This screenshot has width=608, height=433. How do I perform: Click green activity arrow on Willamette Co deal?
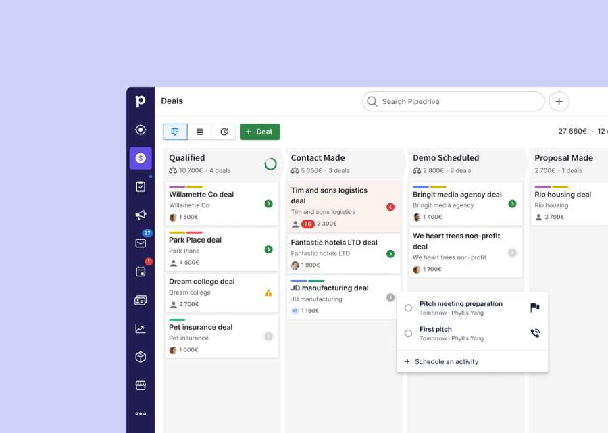(x=268, y=203)
